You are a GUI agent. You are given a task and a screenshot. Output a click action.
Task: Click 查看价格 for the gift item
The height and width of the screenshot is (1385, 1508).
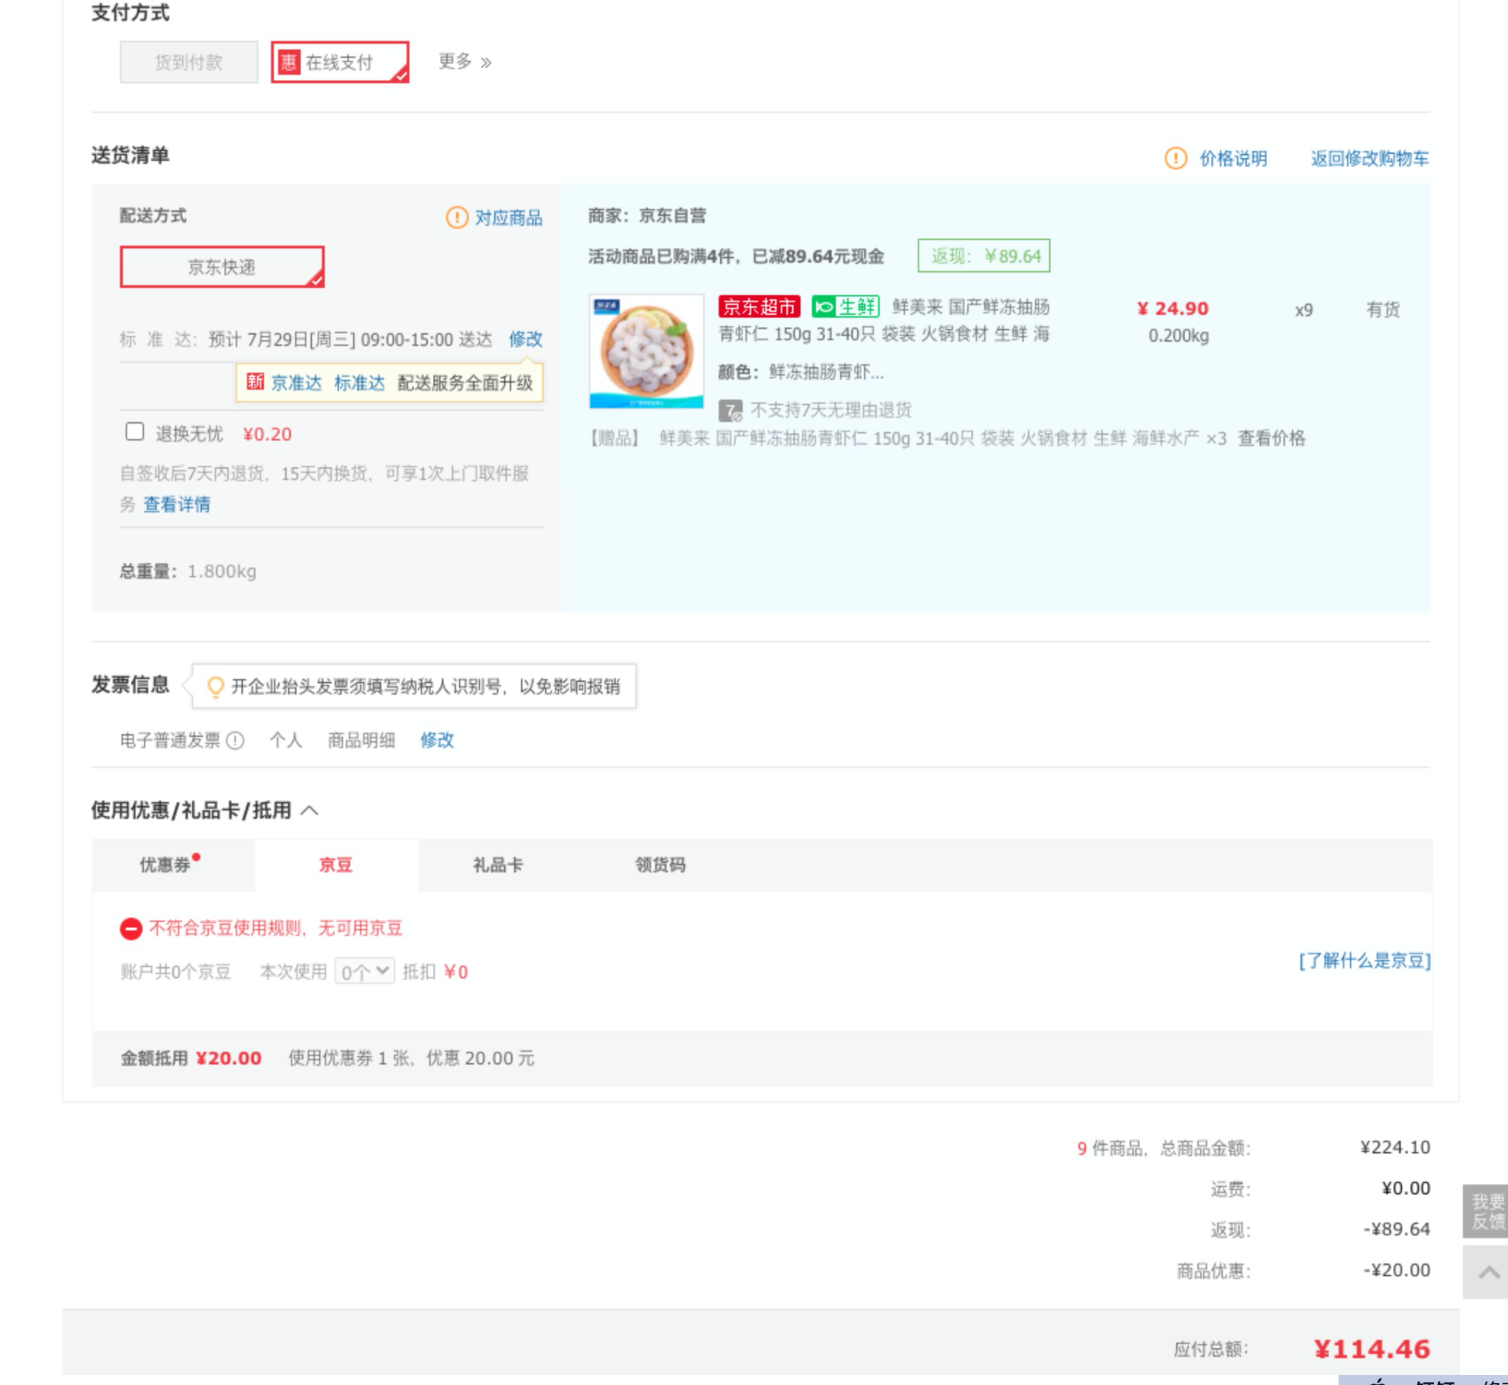pos(1271,438)
